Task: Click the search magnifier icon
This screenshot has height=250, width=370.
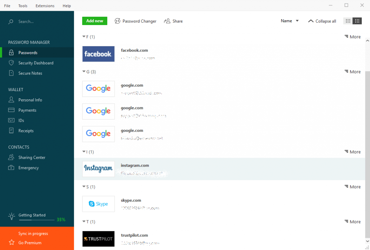Action: [10, 22]
